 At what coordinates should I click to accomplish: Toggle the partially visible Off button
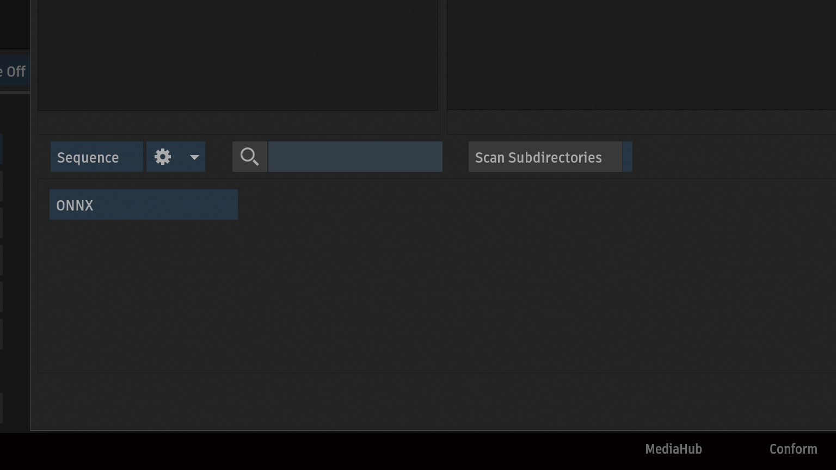[15, 72]
